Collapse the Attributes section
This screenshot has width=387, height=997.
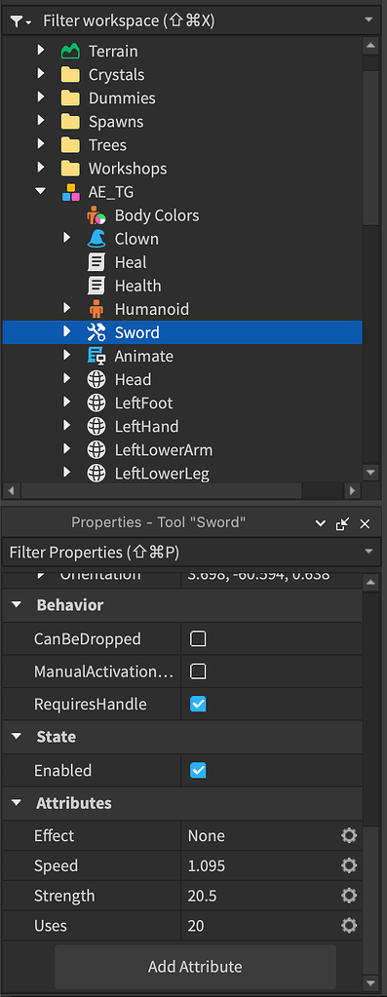click(x=17, y=803)
